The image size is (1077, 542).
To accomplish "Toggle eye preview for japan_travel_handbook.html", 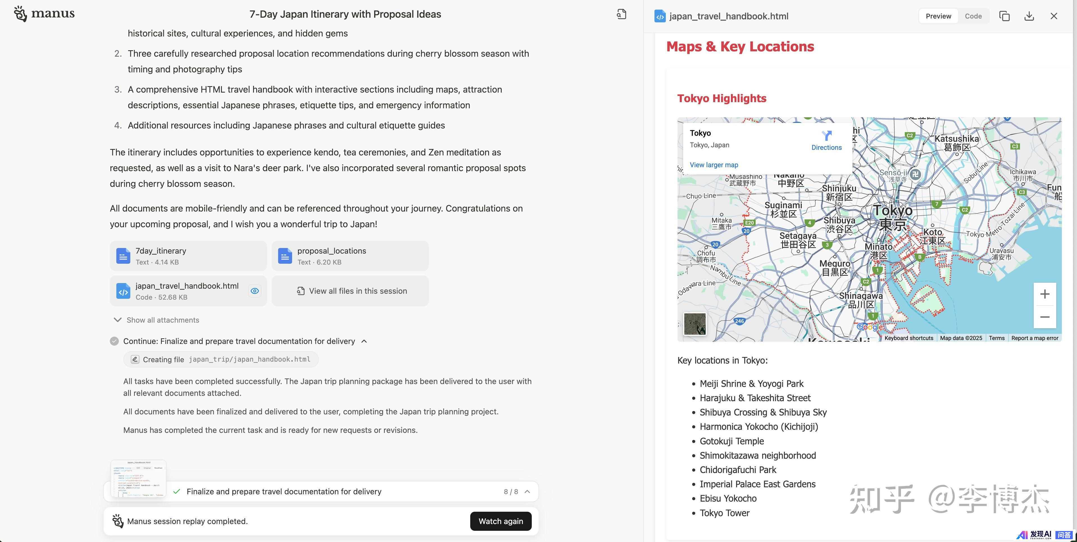I will [255, 291].
